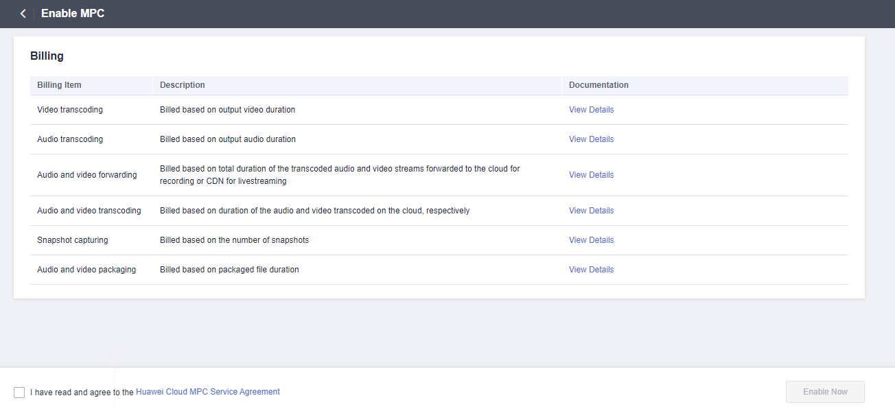The height and width of the screenshot is (409, 895).
Task: Select the Audio and video packaging row label
Action: [86, 270]
